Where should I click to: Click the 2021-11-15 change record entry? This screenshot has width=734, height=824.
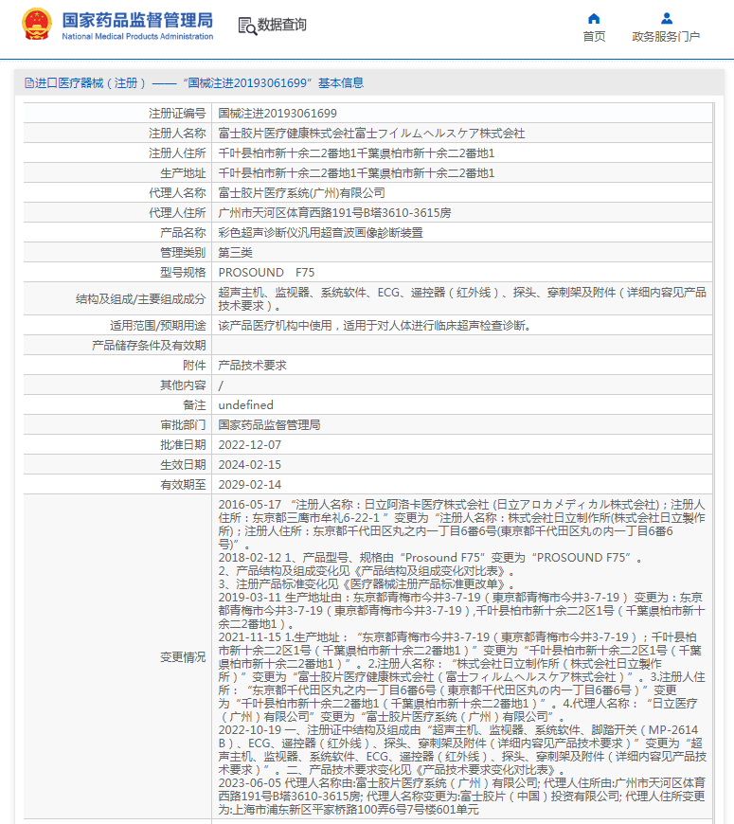click(x=461, y=677)
